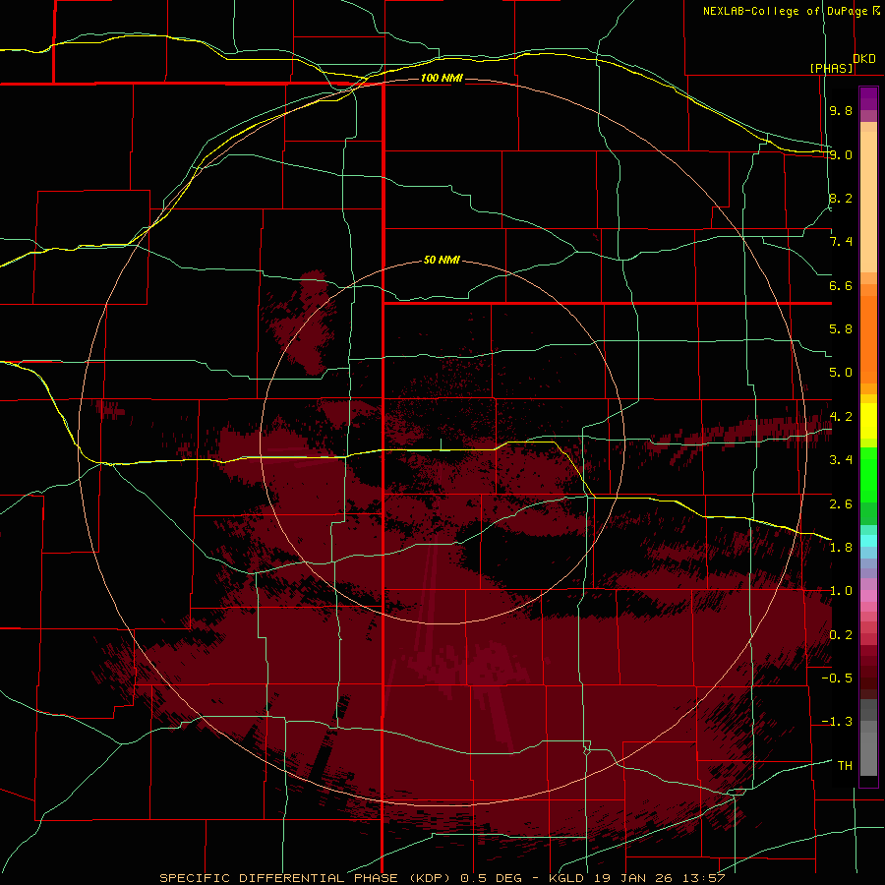Screen dimensions: 885x885
Task: Click the -1.3 scale value
Action: point(837,722)
